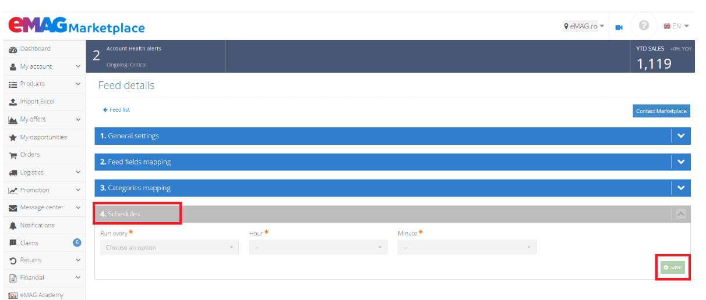This screenshot has width=706, height=300.
Task: Click Ongoing: Critical status text
Action: coord(126,65)
